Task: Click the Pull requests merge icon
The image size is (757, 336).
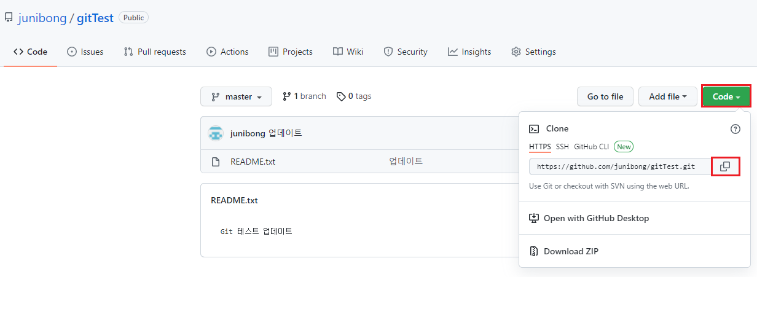Action: coord(128,52)
